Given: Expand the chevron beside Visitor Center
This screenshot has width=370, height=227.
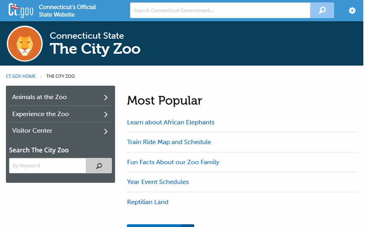Looking at the screenshot, I should click(x=106, y=131).
